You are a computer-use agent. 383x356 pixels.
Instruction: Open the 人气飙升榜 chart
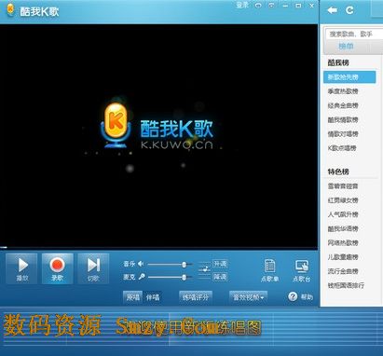pos(343,214)
